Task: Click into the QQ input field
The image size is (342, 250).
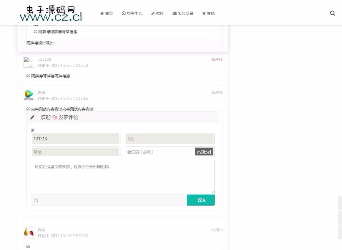Action: [x=169, y=138]
